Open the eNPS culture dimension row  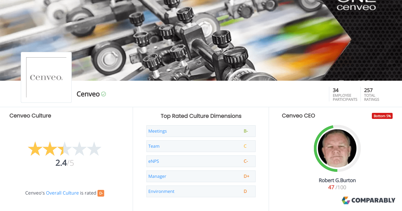201,161
